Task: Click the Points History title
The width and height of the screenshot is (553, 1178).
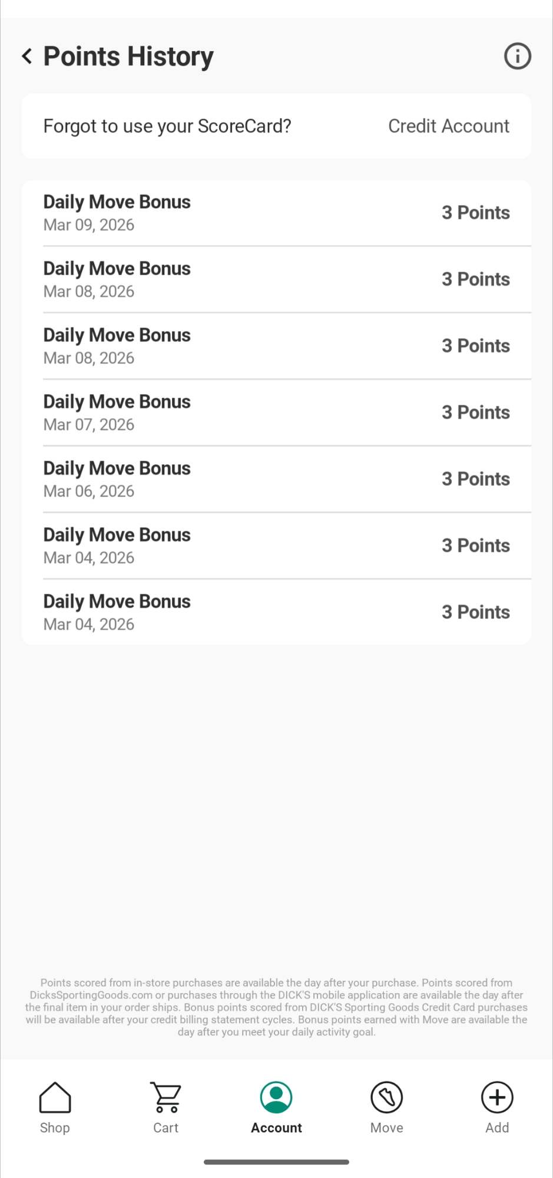Action: [128, 57]
